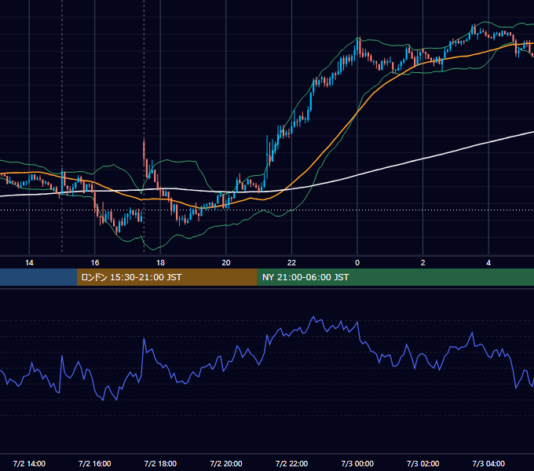Click the 7/3 04:00 time label

click(488, 463)
